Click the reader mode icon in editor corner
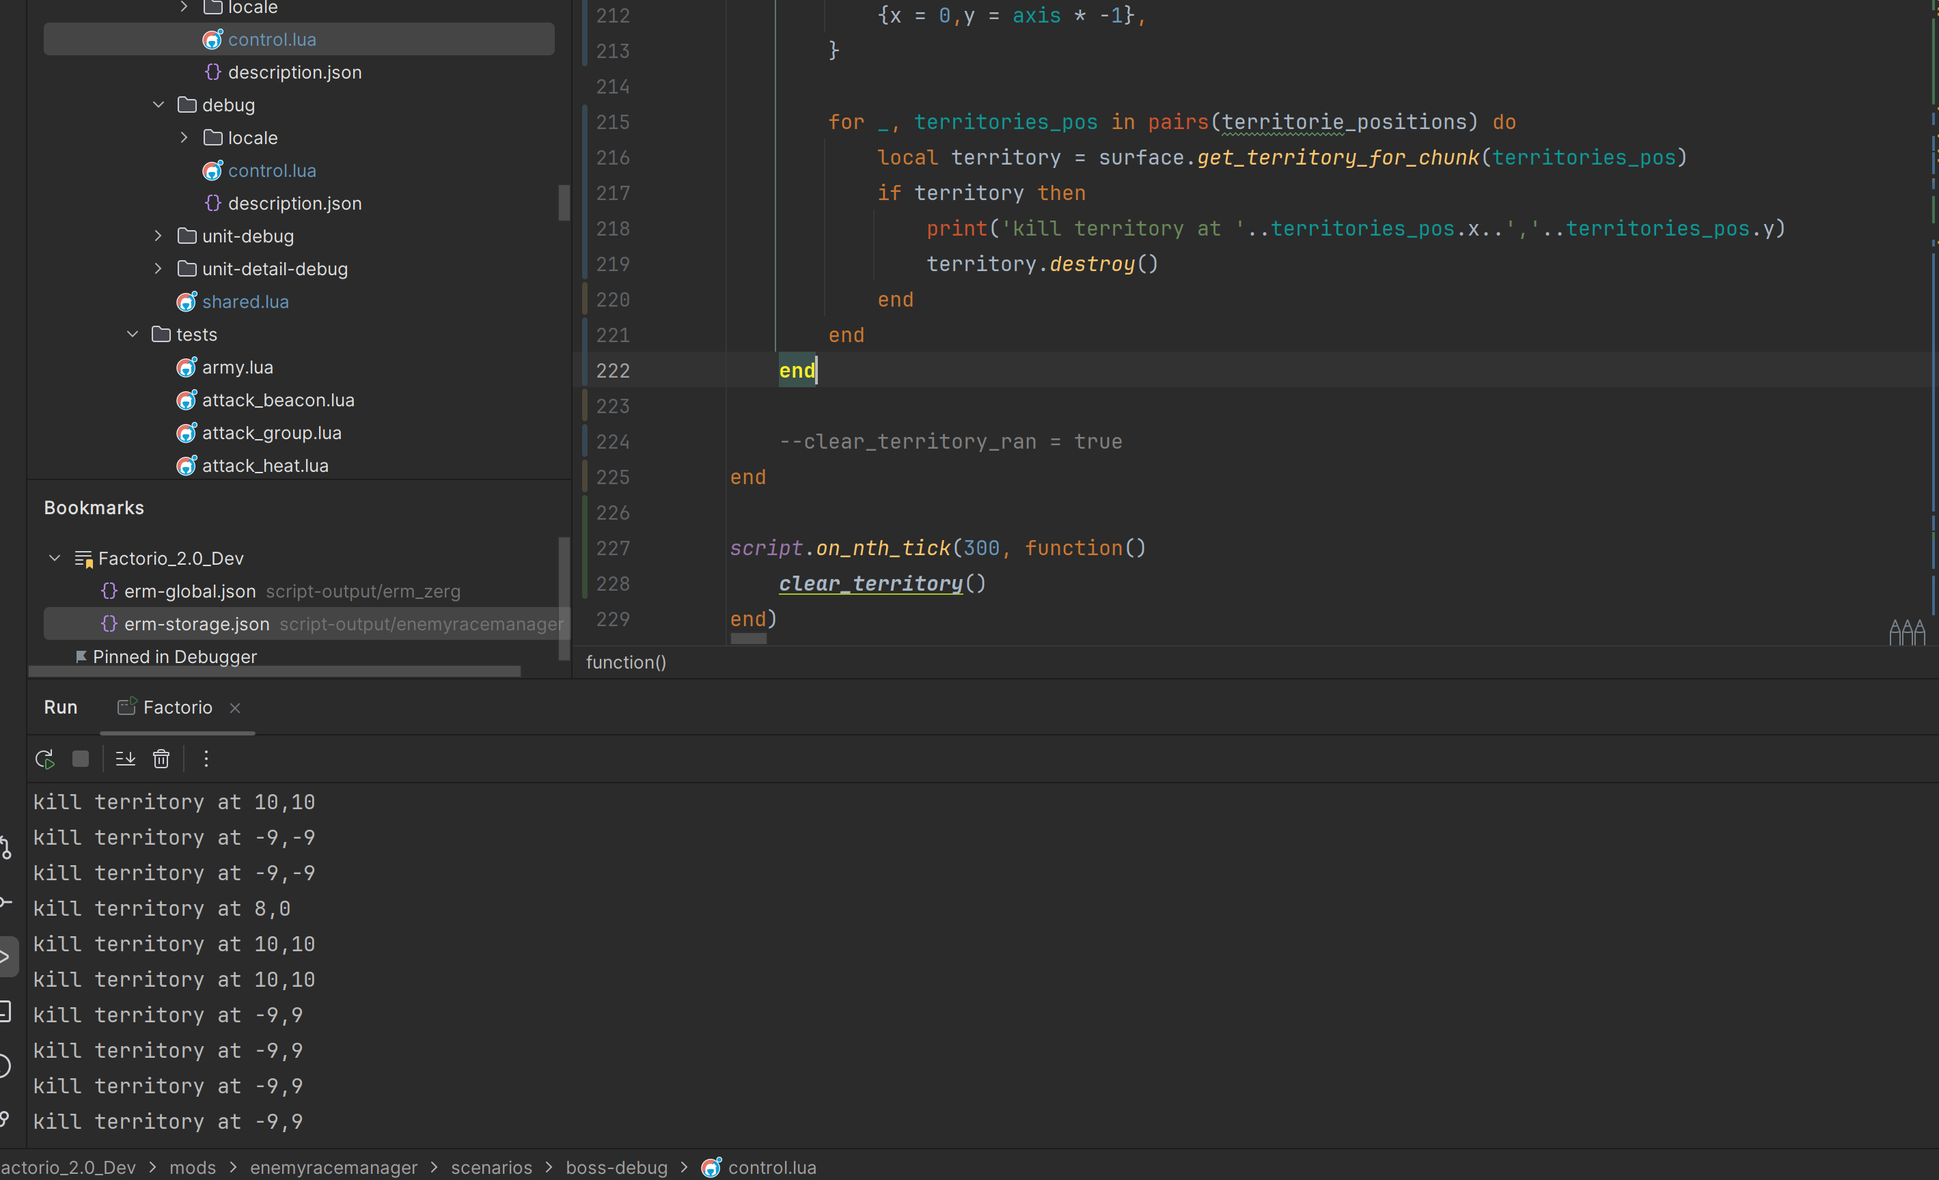Image resolution: width=1939 pixels, height=1180 pixels. [1907, 632]
